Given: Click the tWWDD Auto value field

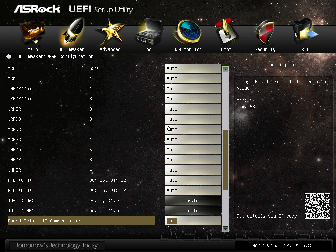Looking at the screenshot, I should tap(193, 150).
